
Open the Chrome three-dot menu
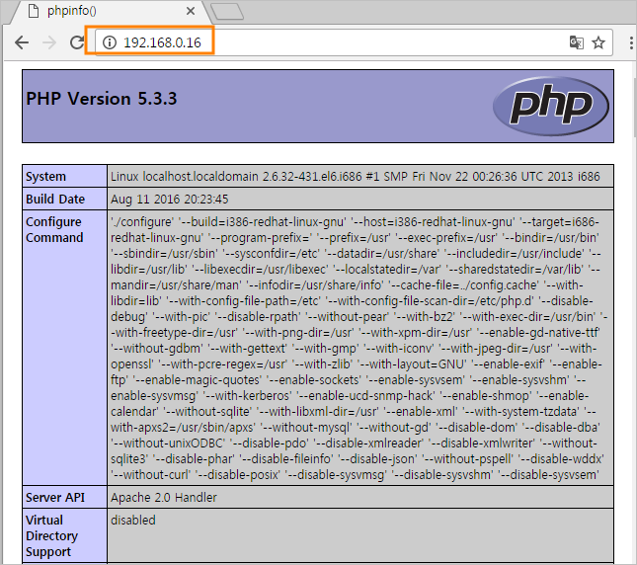pyautogui.click(x=631, y=42)
